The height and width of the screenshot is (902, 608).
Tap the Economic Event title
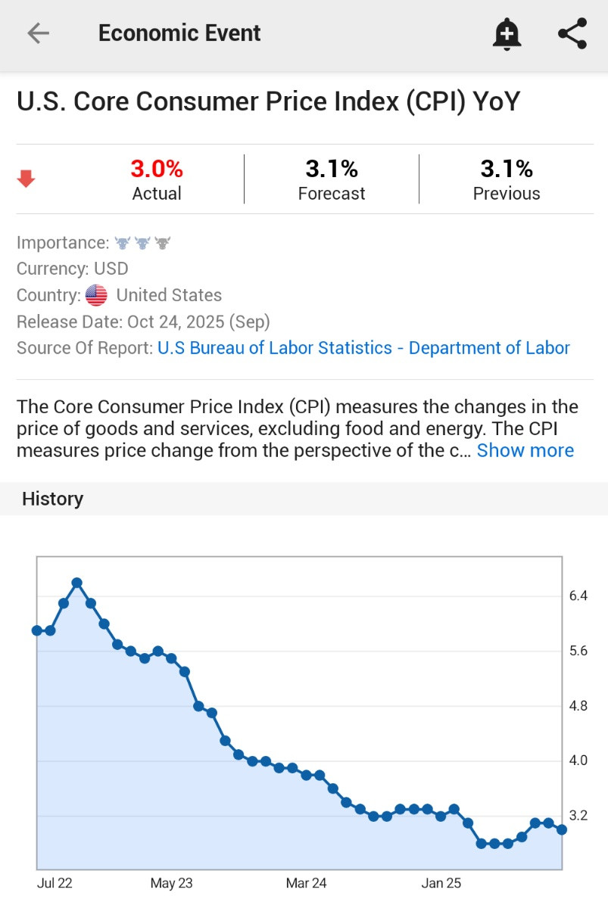(179, 33)
